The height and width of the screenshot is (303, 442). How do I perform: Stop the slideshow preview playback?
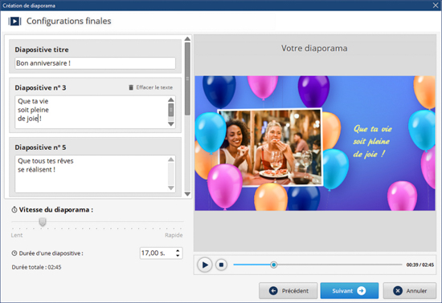pyautogui.click(x=221, y=265)
